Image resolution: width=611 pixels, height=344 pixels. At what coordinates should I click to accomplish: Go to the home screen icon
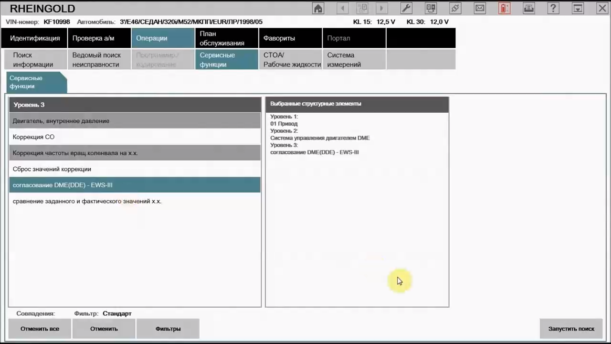point(318,8)
